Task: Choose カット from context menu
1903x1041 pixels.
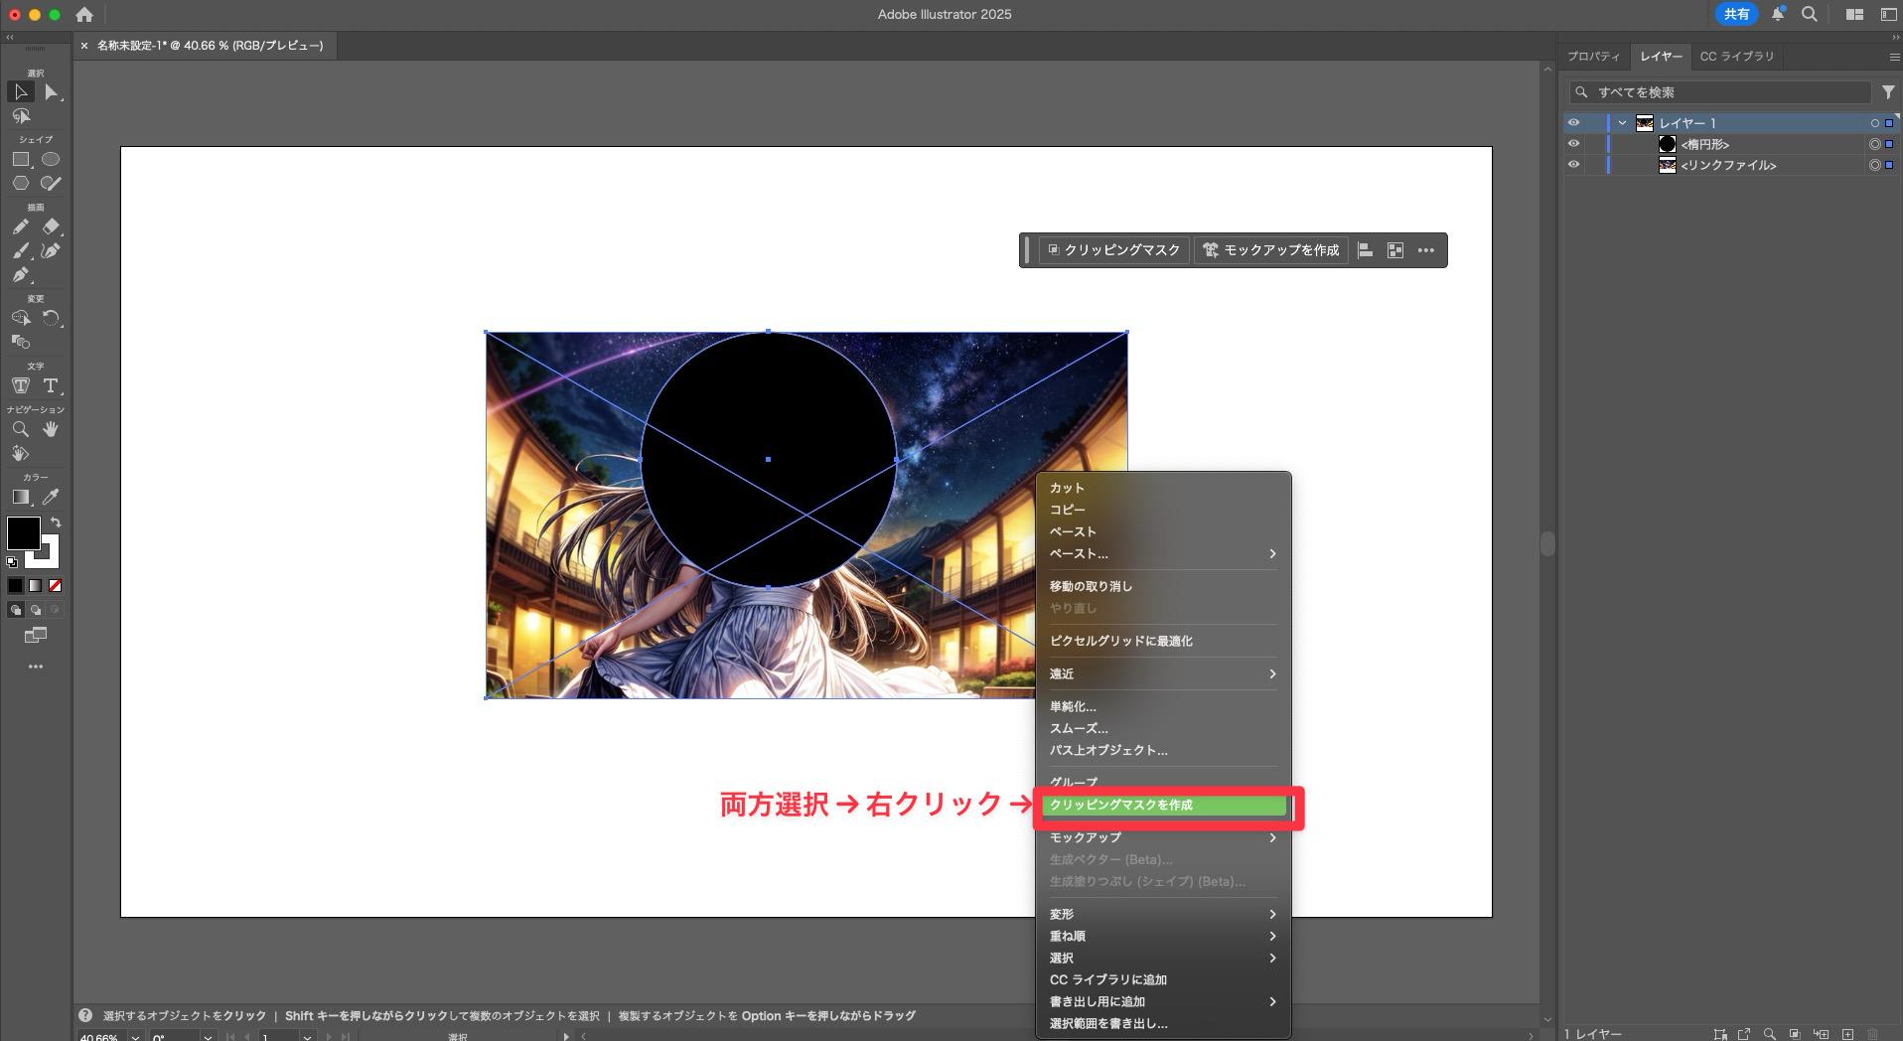Action: tap(1163, 488)
